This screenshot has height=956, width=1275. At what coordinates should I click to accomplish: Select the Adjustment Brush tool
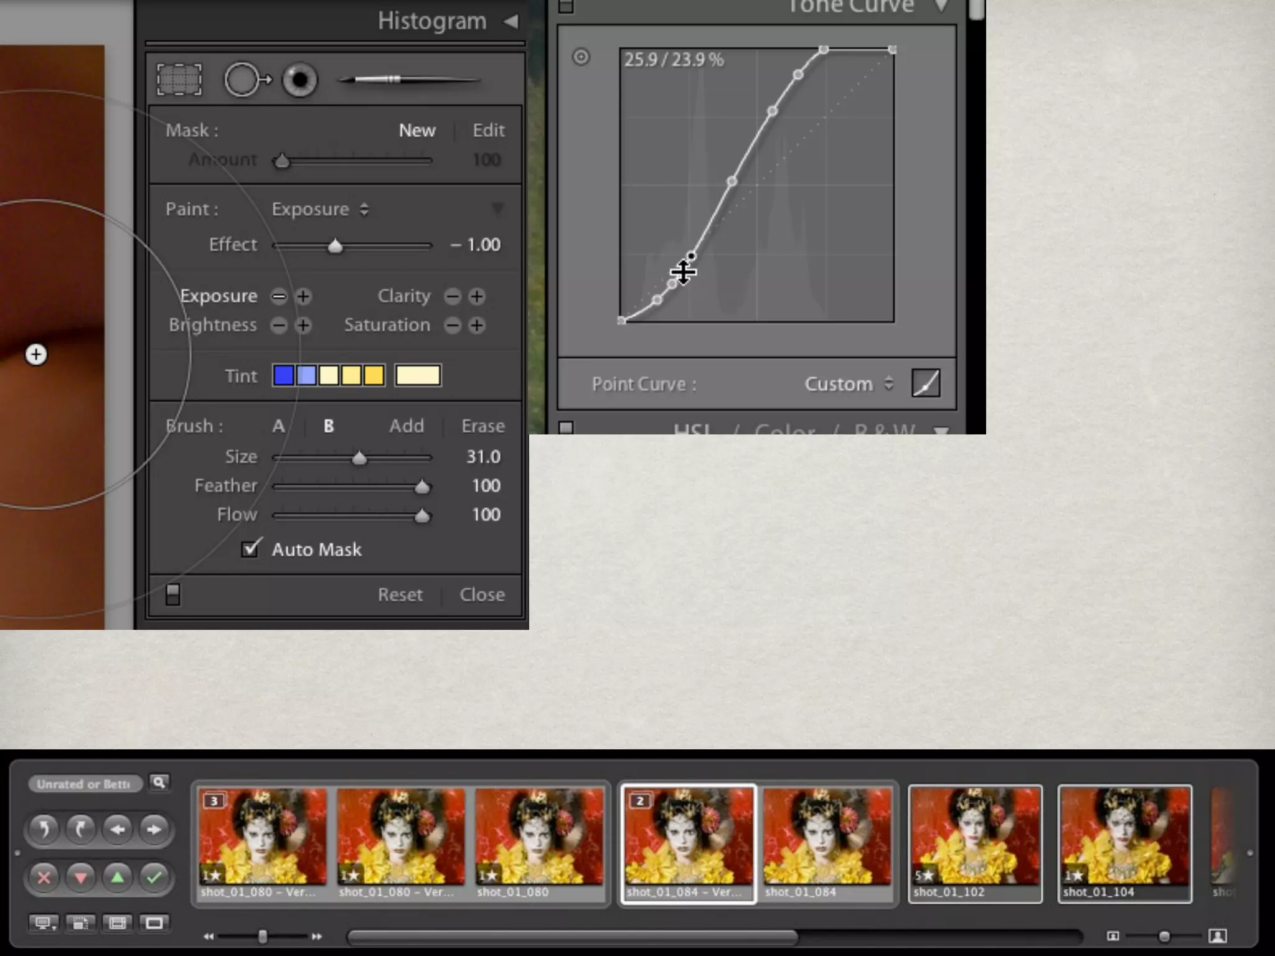coord(409,80)
